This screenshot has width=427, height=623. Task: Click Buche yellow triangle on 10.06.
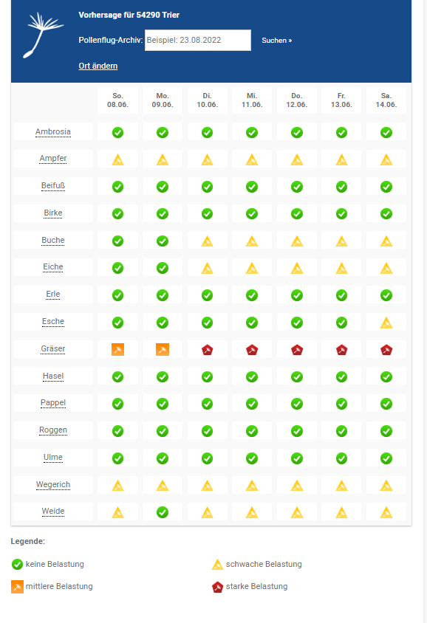pyautogui.click(x=207, y=241)
